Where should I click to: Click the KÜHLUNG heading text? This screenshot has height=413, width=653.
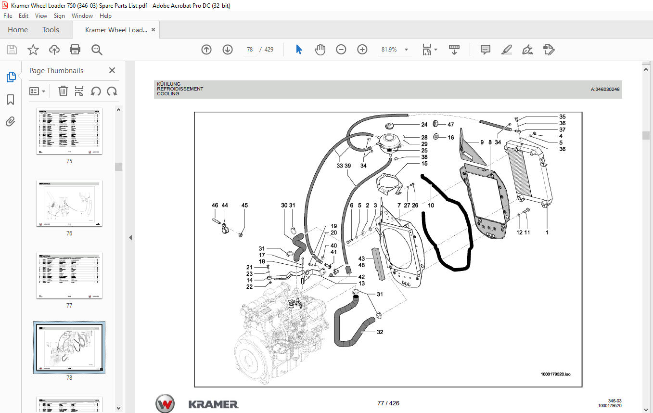pyautogui.click(x=169, y=84)
